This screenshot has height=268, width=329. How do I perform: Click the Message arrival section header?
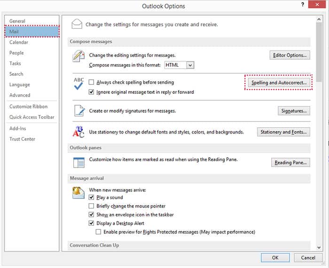coord(189,178)
